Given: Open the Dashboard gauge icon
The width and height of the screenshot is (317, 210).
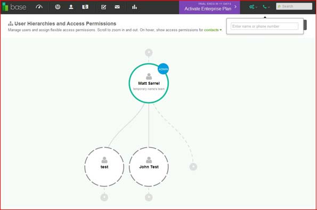Looking at the screenshot, I should [x=39, y=7].
